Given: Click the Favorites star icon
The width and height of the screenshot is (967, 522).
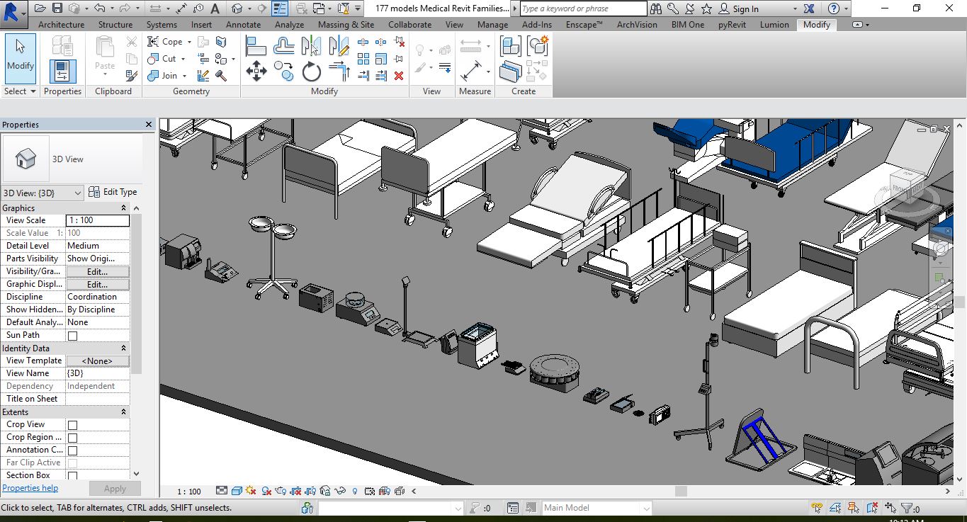Looking at the screenshot, I should coord(706,8).
